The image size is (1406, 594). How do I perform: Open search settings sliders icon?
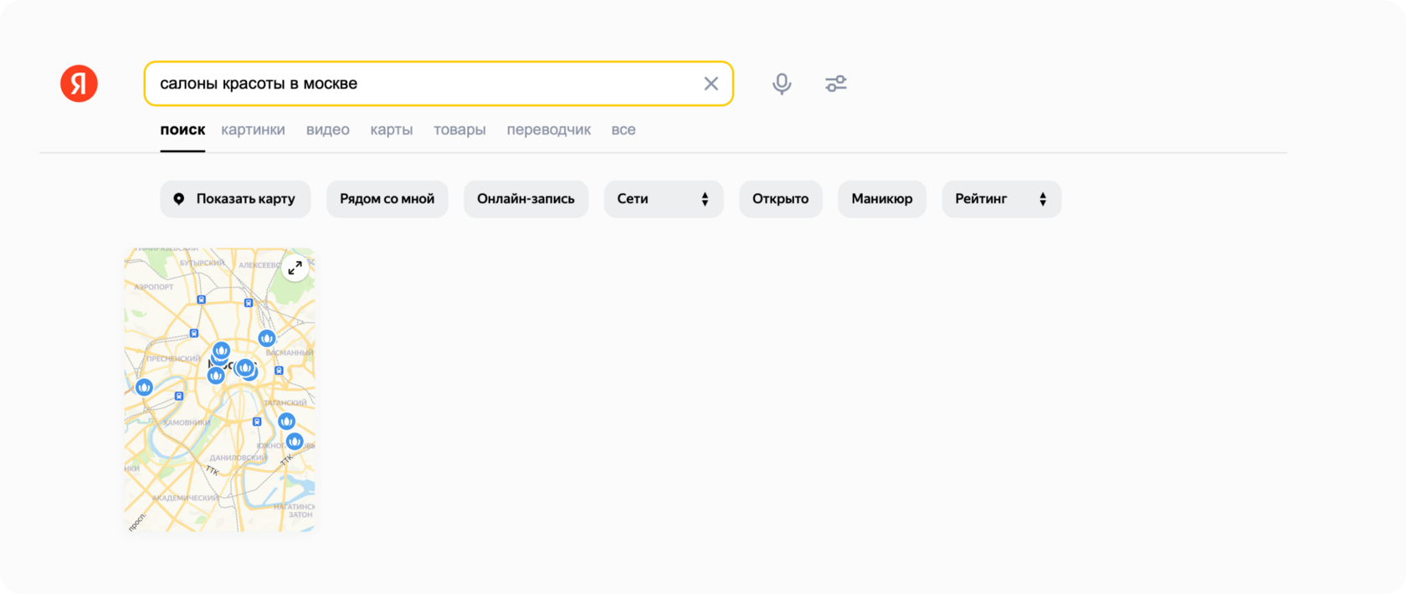click(835, 84)
